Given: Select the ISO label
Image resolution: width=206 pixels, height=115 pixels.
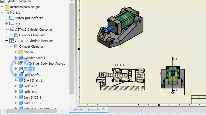Looking at the screenshot, I should click(x=17, y=24).
